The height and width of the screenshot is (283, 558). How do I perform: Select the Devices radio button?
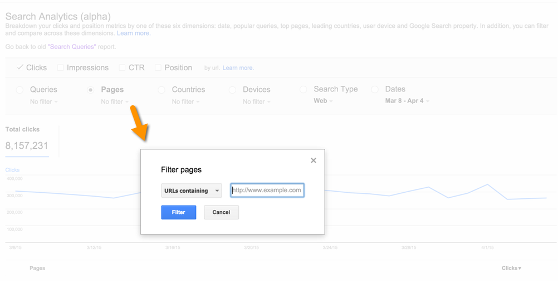(x=233, y=90)
